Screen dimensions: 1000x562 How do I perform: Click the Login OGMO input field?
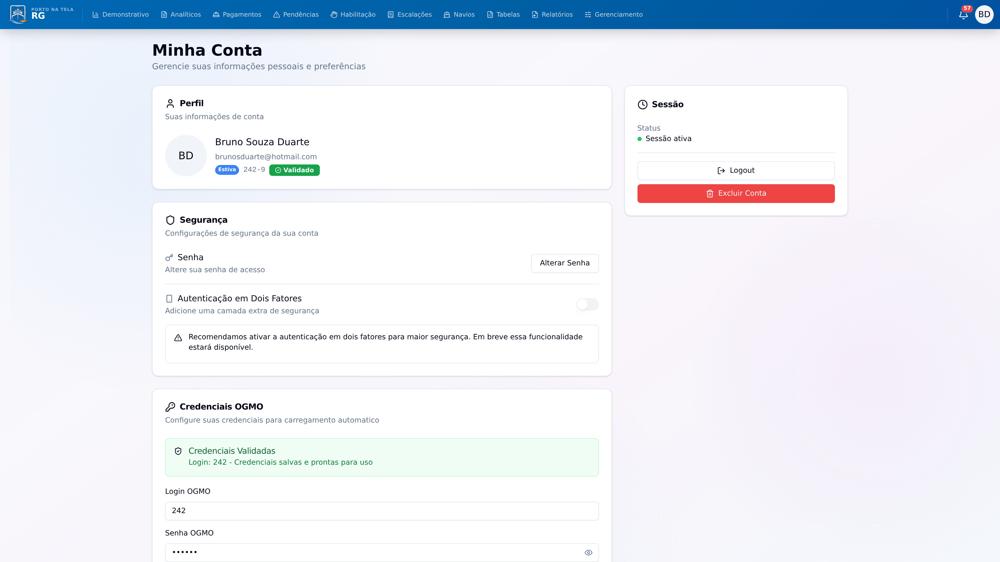(381, 510)
